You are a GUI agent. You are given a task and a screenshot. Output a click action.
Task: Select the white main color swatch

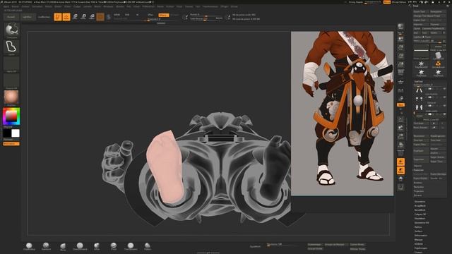point(16,133)
